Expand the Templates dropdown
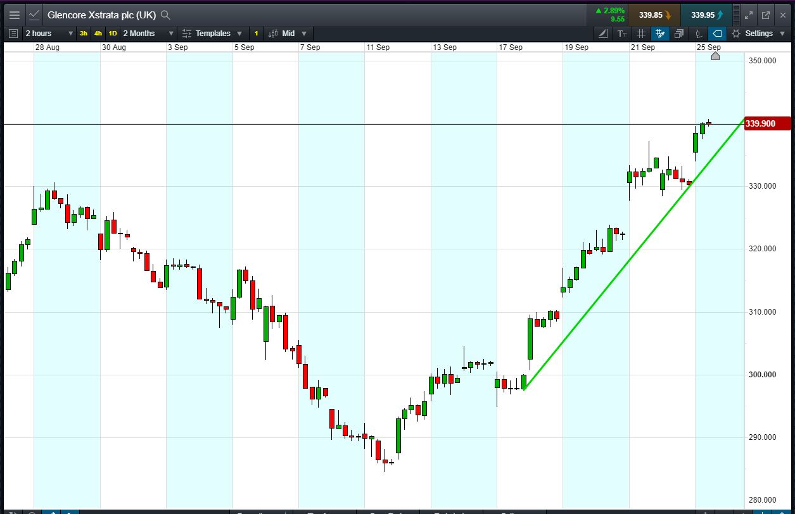 [212, 34]
